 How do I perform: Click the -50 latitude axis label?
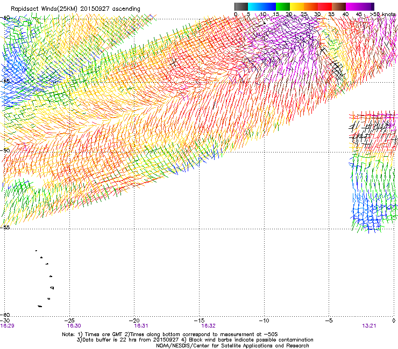[5, 150]
